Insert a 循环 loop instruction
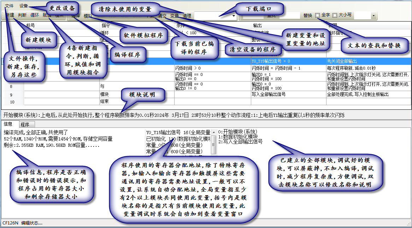412x228 pixels. pos(35,15)
